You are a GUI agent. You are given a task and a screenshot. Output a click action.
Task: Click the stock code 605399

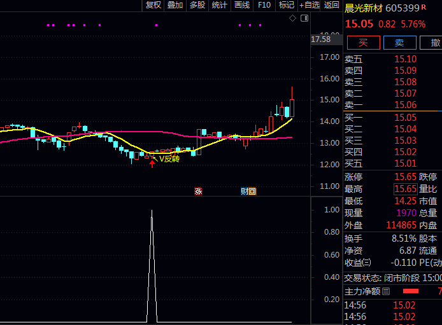click(x=403, y=8)
